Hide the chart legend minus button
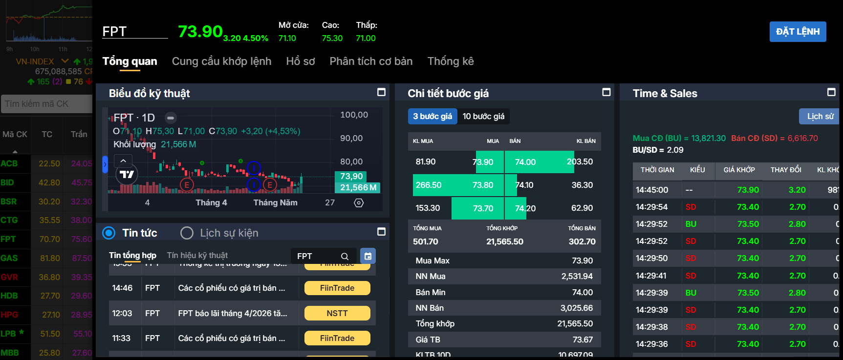 tap(170, 118)
